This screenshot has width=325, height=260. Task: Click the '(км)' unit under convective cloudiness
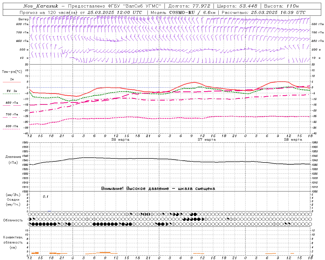(13, 247)
